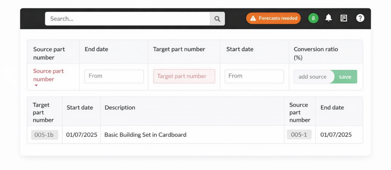Click the Basic Building Set in Cardboard row
The height and width of the screenshot is (170, 391).
click(145, 135)
